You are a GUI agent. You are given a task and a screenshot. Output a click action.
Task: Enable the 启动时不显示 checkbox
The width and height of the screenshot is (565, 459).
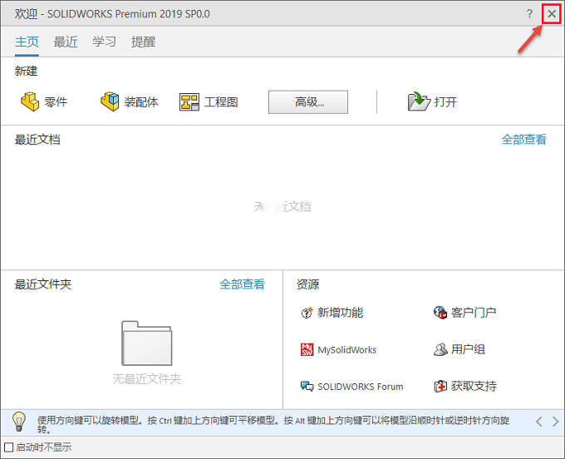point(8,447)
